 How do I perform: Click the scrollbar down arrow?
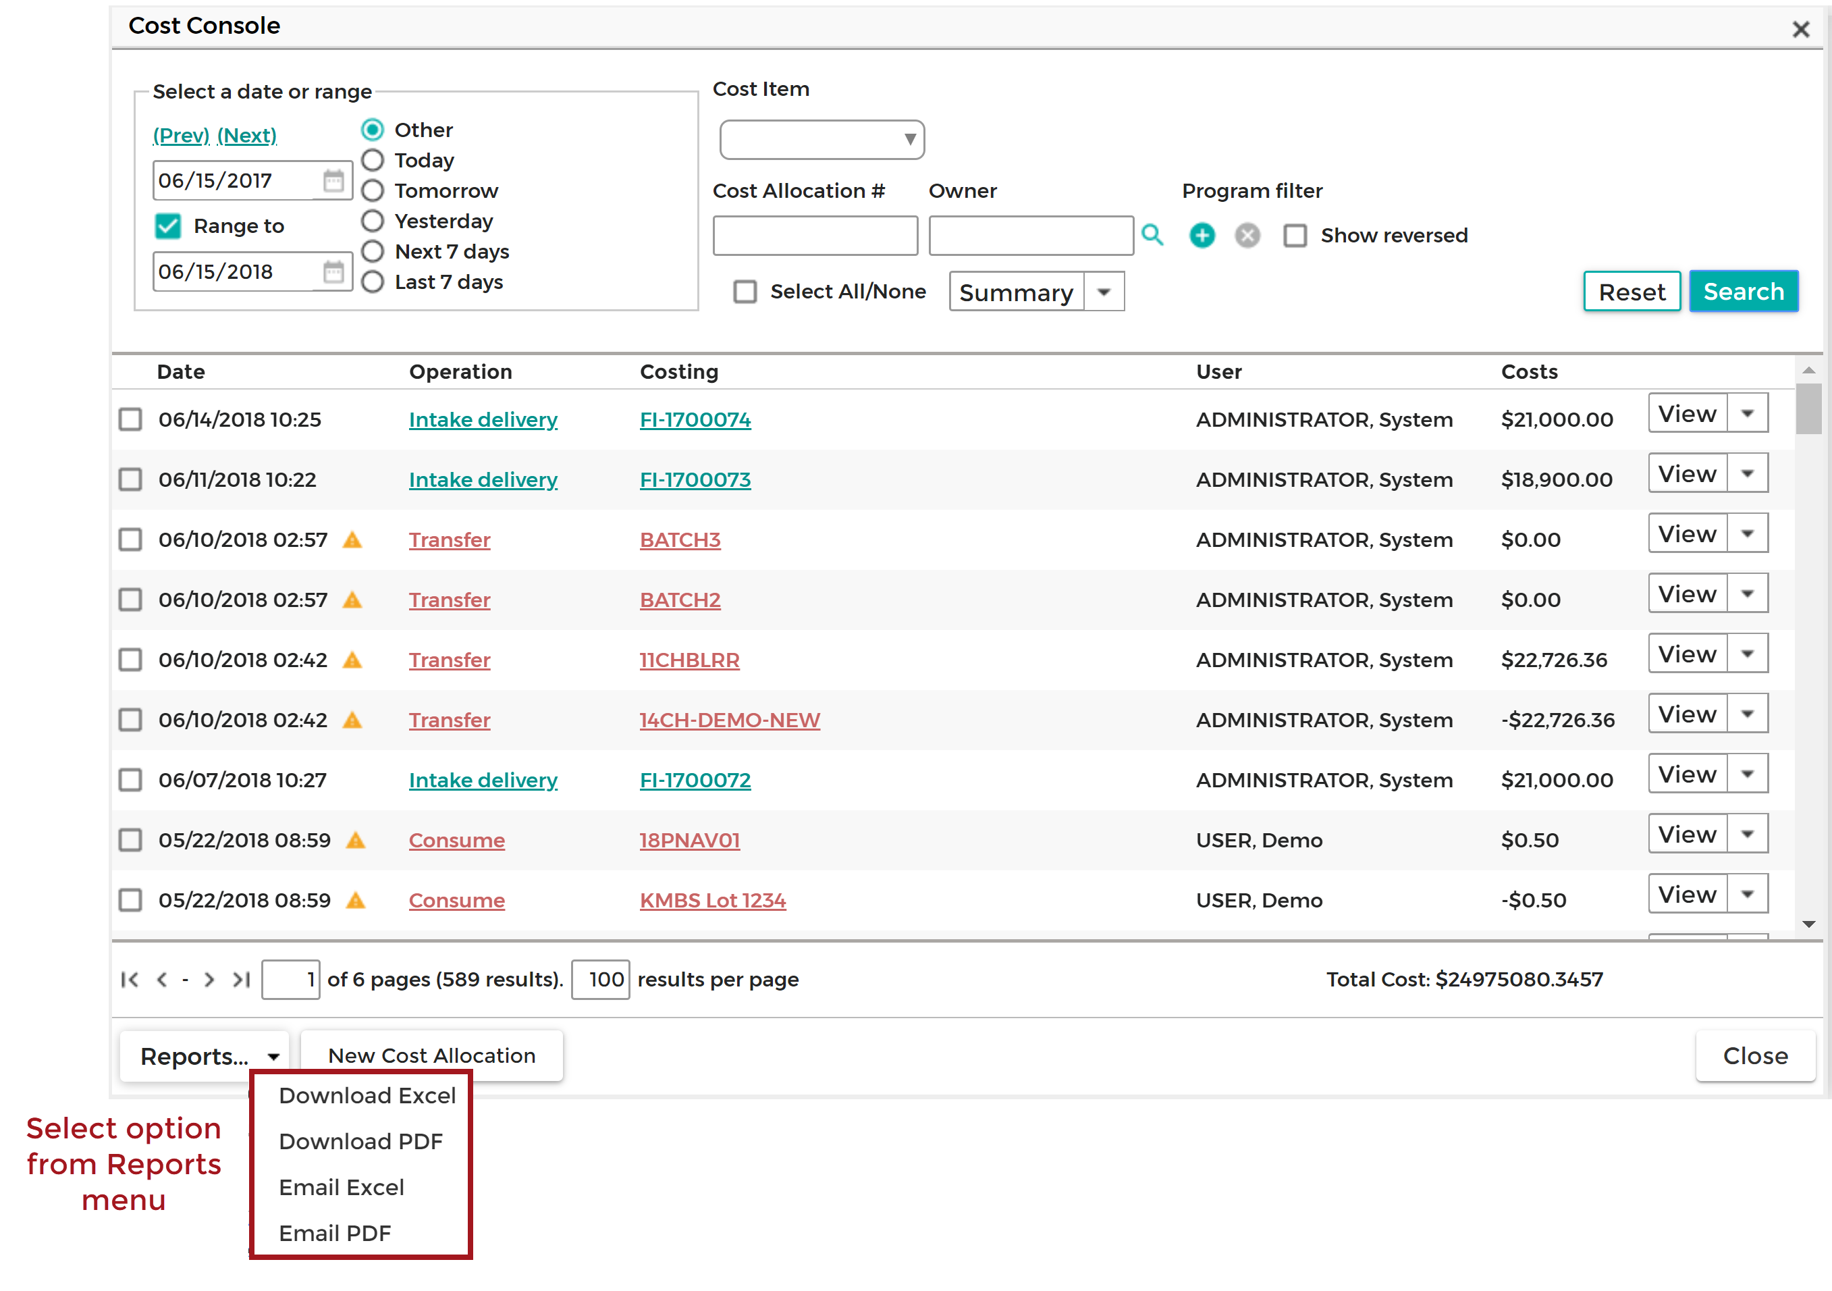[1808, 924]
